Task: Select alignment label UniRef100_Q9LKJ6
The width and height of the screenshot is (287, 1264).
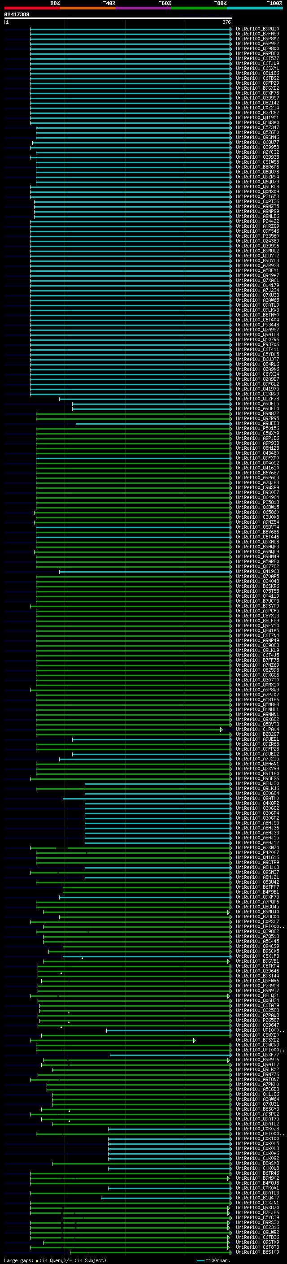Action: tap(257, 789)
